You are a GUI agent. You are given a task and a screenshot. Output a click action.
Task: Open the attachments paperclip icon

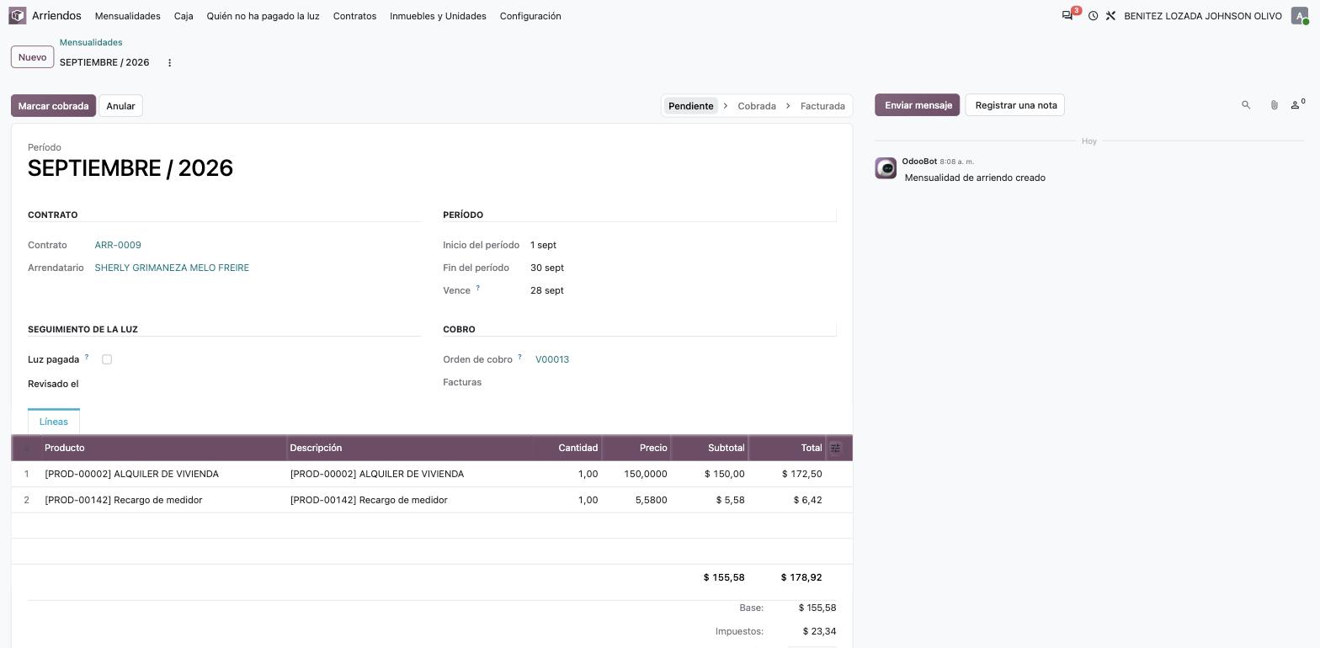1274,105
